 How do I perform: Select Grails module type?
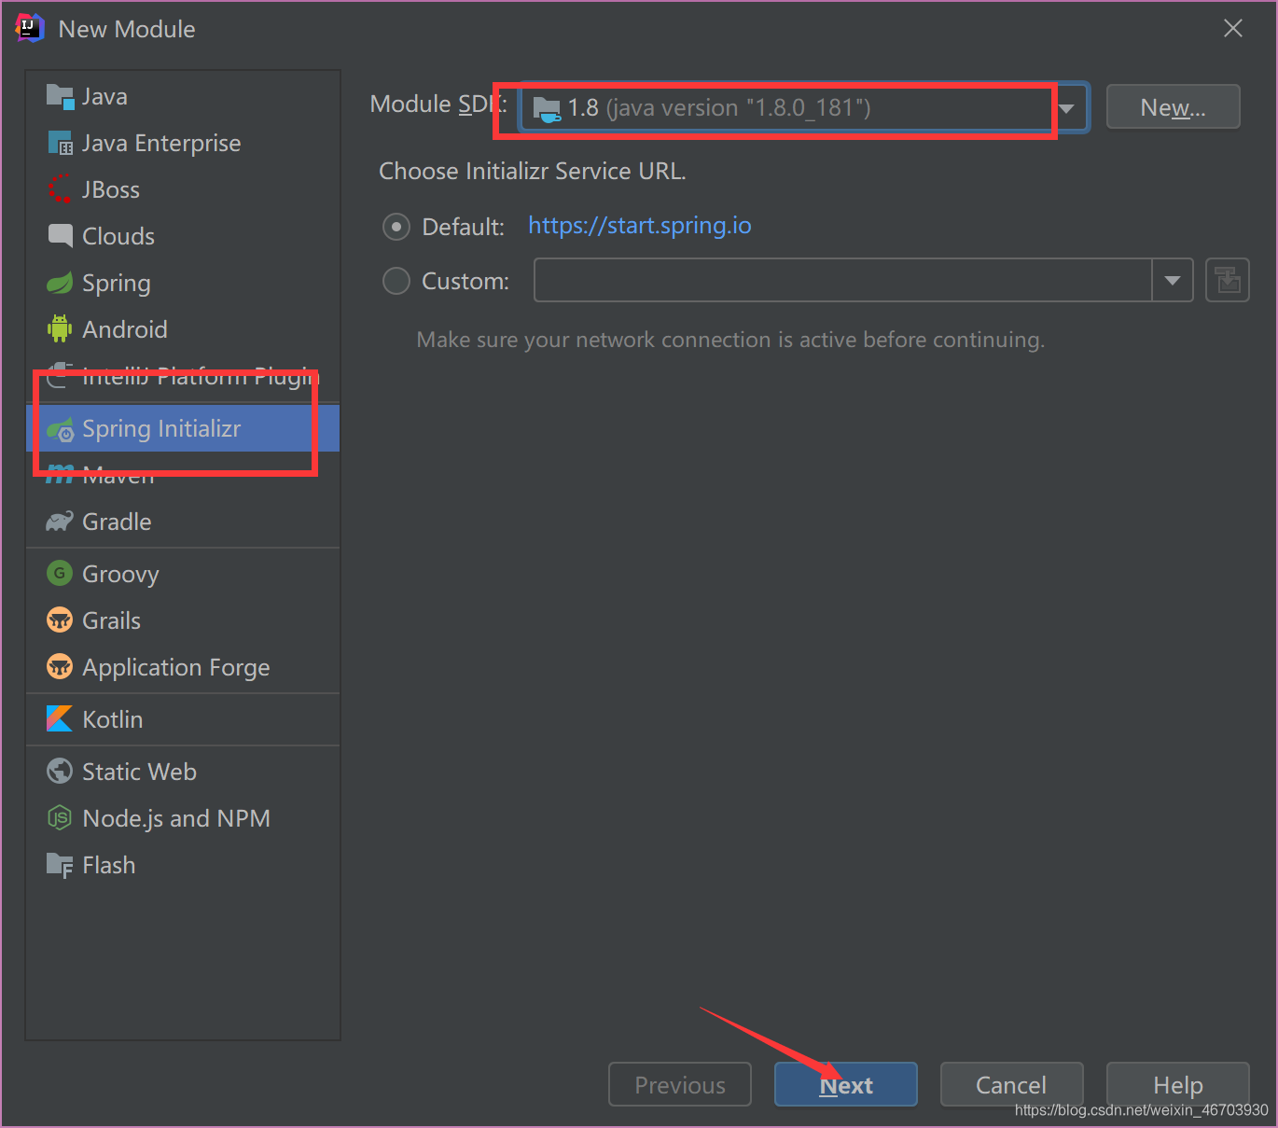coord(183,620)
